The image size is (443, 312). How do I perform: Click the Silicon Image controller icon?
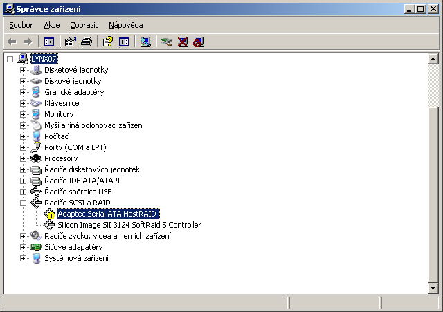tap(49, 225)
